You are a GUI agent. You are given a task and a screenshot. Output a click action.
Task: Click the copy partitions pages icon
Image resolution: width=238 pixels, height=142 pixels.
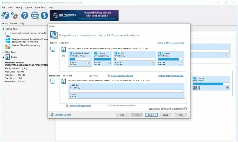109,76
